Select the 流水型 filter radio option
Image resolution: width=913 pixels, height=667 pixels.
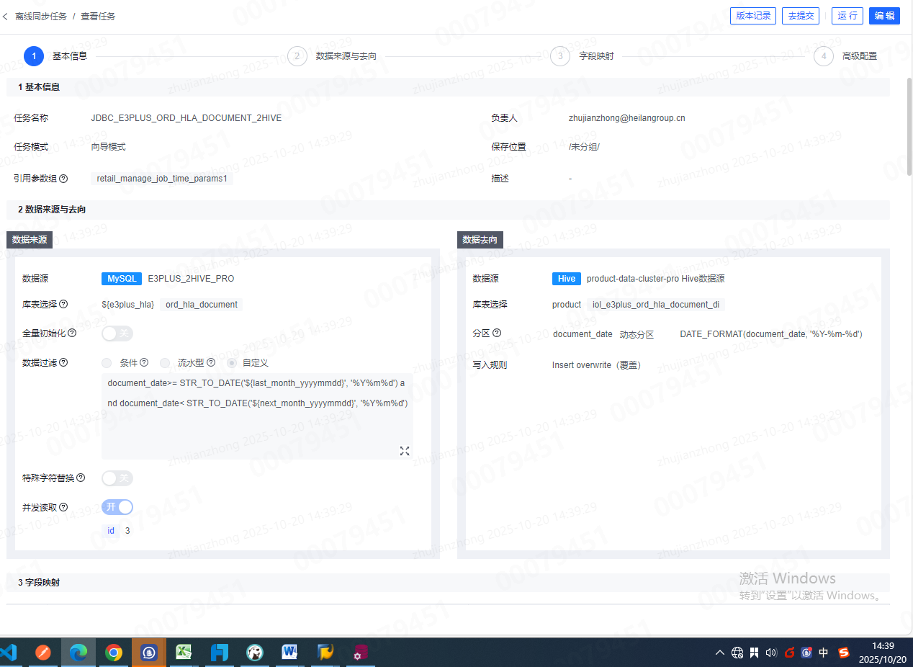tap(166, 363)
